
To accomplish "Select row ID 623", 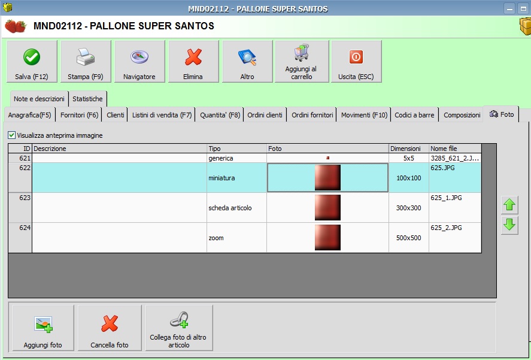I will coord(20,208).
